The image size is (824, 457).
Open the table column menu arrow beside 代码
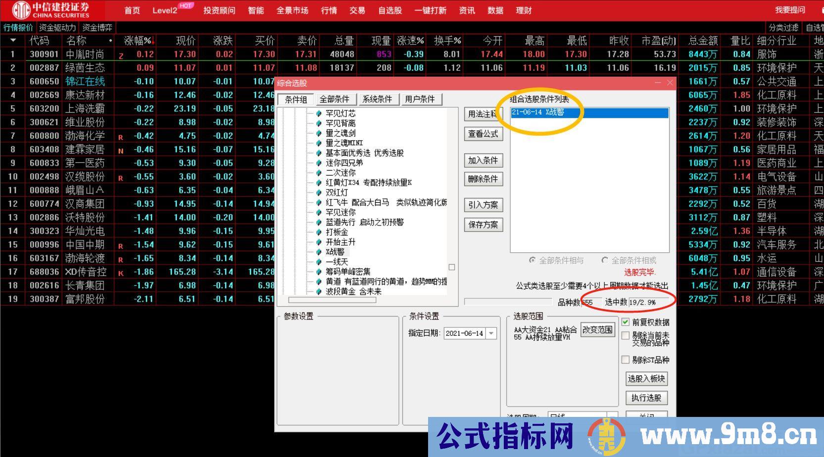13,41
